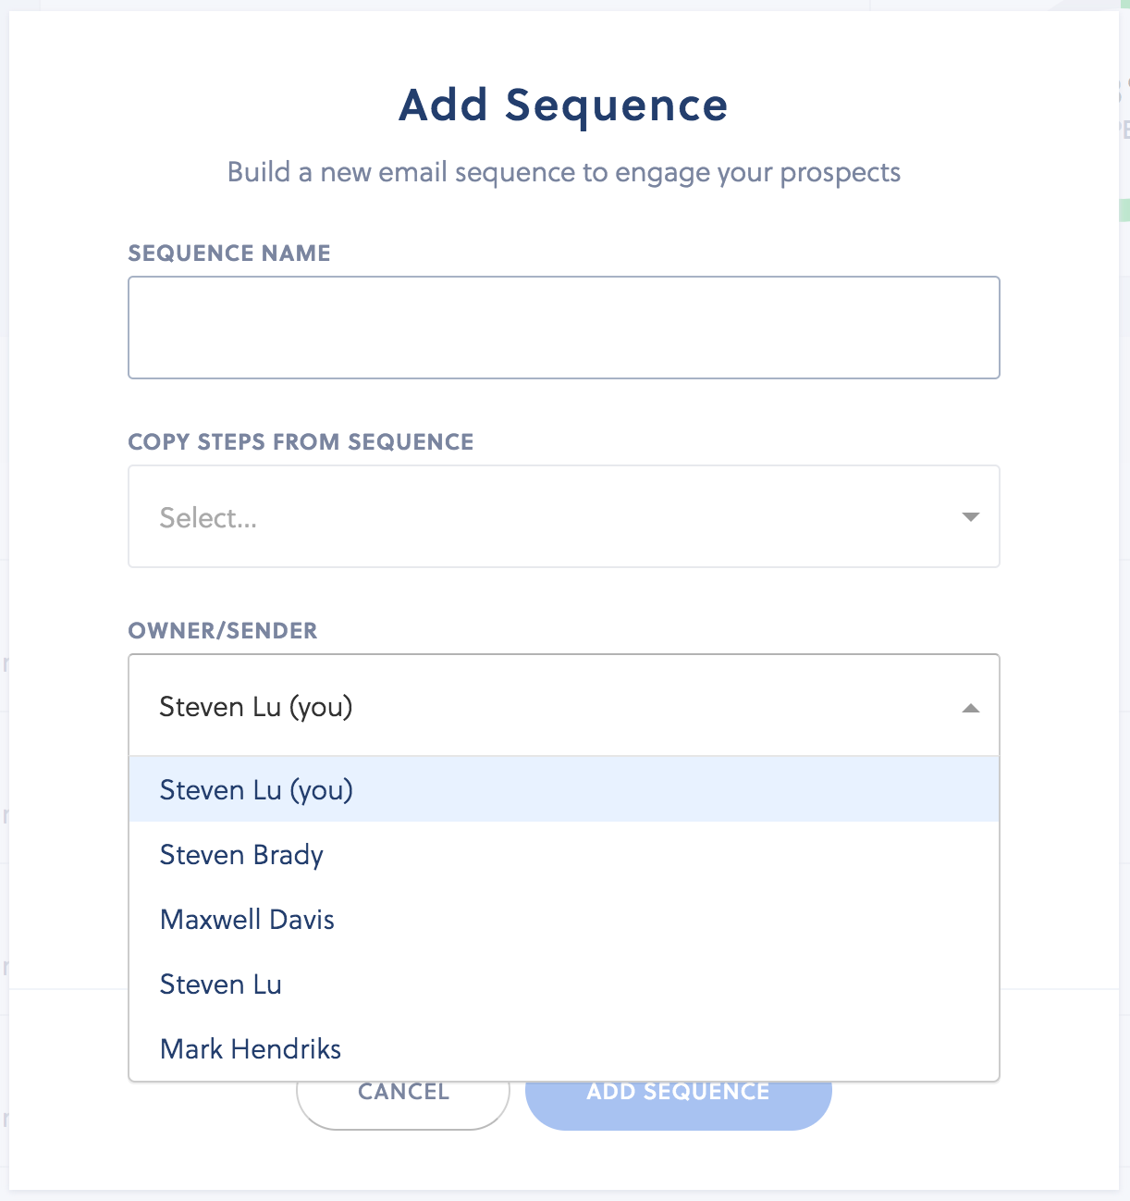1130x1201 pixels.
Task: Pick the "Steven Lu" option without (you)
Action: 221,984
